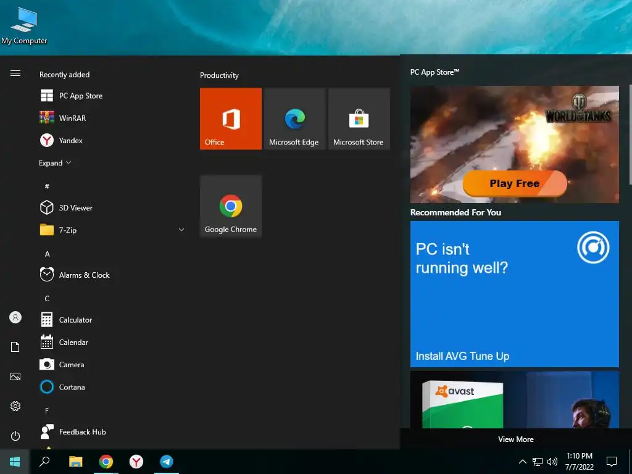Launch the Google Chrome tile
Screen dimensions: 632x474
231,206
